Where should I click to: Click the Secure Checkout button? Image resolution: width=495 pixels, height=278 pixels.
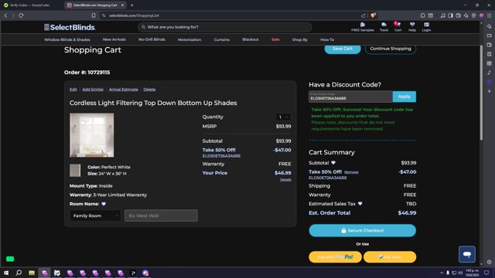(x=363, y=230)
